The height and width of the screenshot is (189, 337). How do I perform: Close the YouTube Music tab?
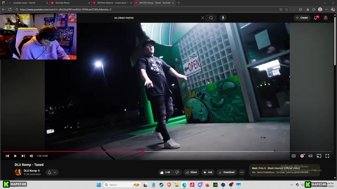tap(89, 3)
